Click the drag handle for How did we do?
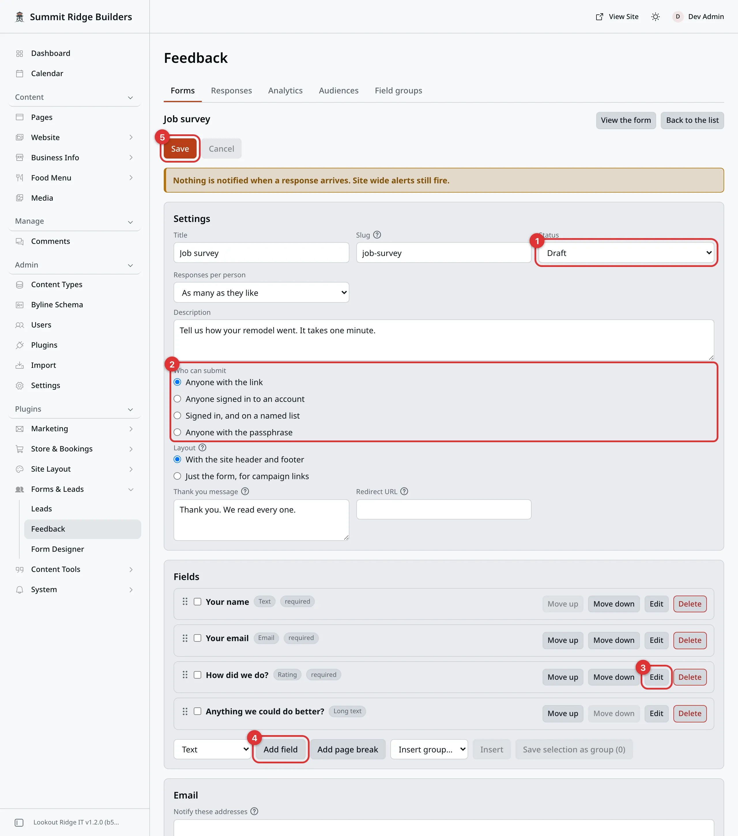This screenshot has height=836, width=738. tap(185, 675)
